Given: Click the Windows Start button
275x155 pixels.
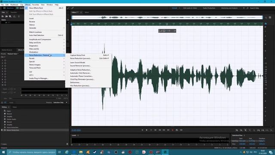Looking at the screenshot, I should pyautogui.click(x=3, y=152).
